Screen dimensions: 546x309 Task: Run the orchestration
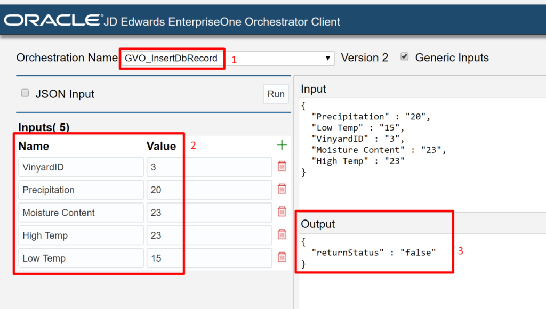276,94
